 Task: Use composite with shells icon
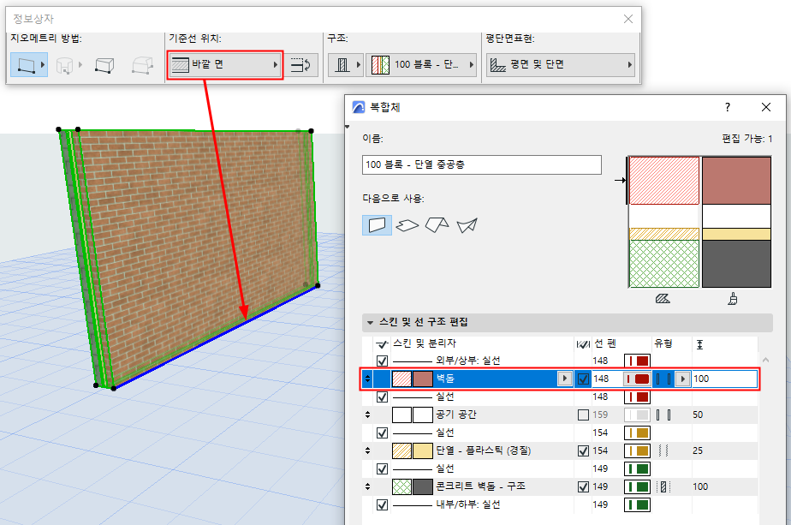[467, 225]
